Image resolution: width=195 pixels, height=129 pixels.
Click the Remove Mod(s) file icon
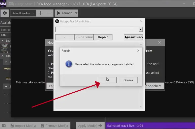[x=42, y=126]
